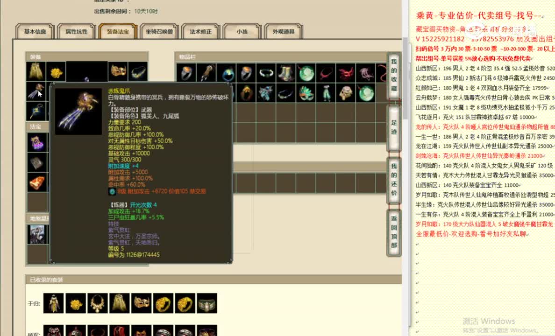555x336 pixels.
Task: Select the jeweled belt in 装备 slots
Action: [138, 71]
